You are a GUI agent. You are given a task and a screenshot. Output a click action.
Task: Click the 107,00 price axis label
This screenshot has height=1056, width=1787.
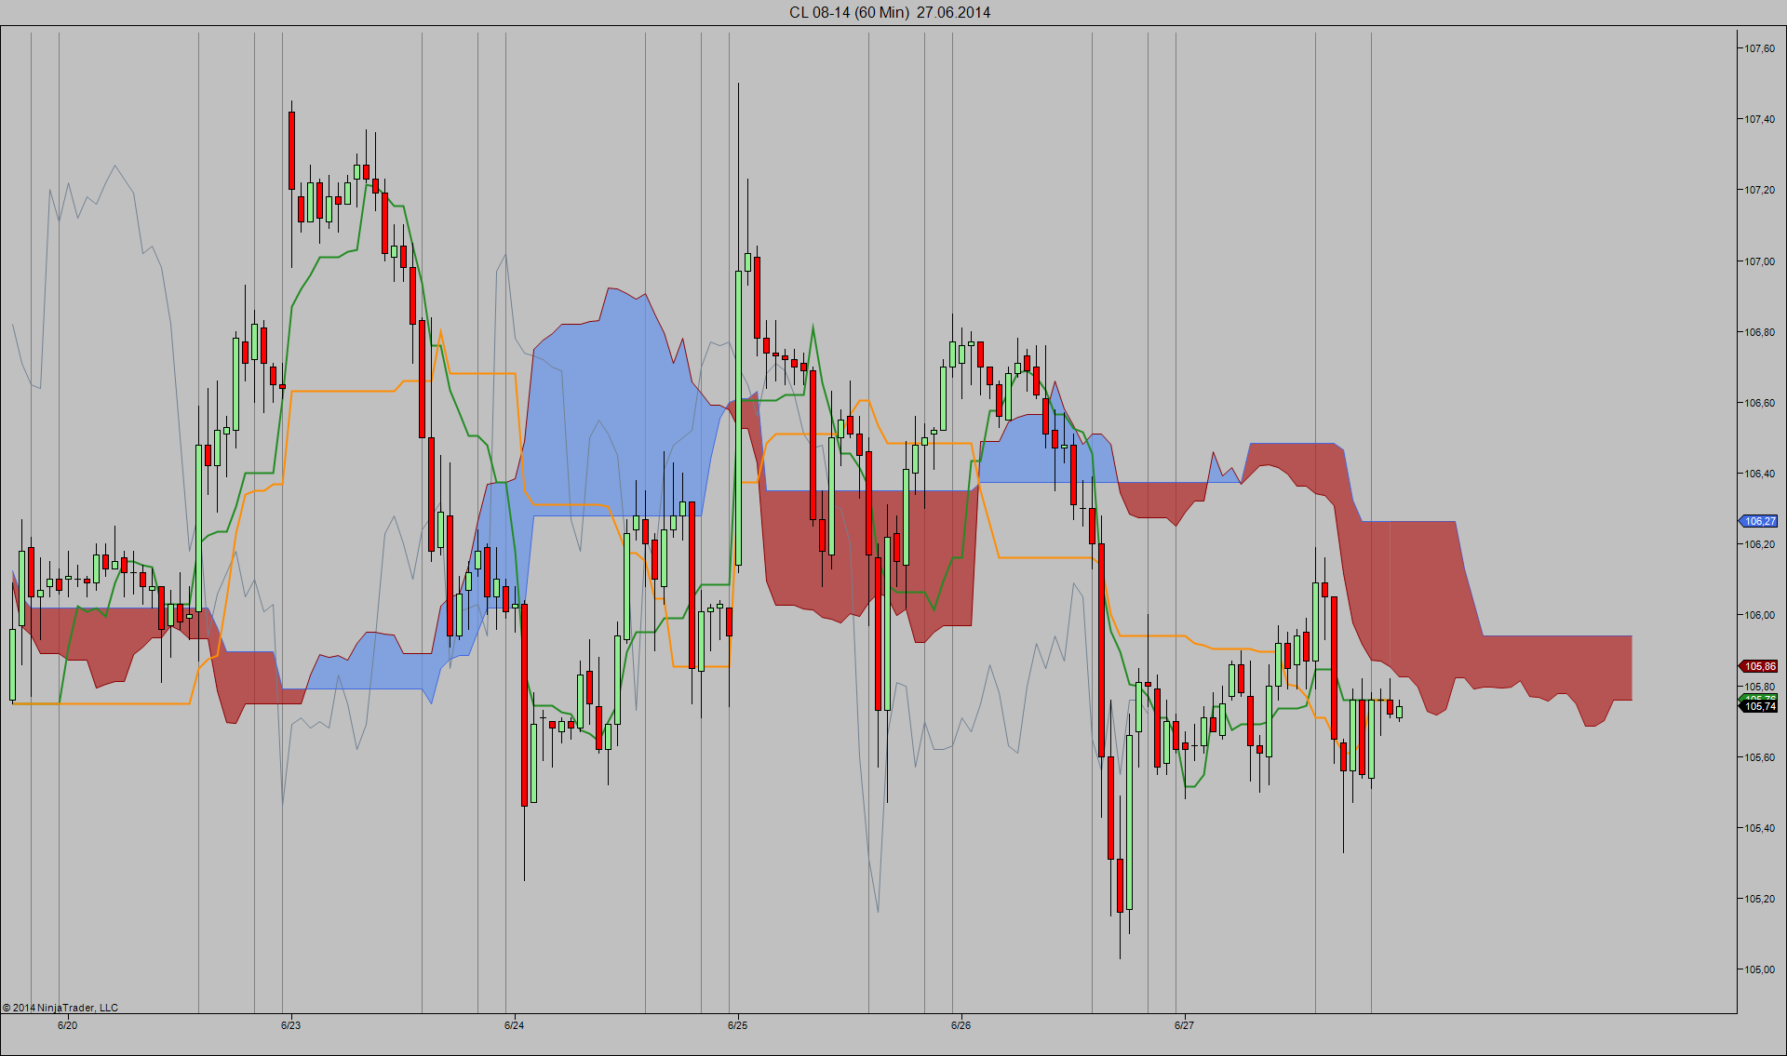pyautogui.click(x=1759, y=261)
